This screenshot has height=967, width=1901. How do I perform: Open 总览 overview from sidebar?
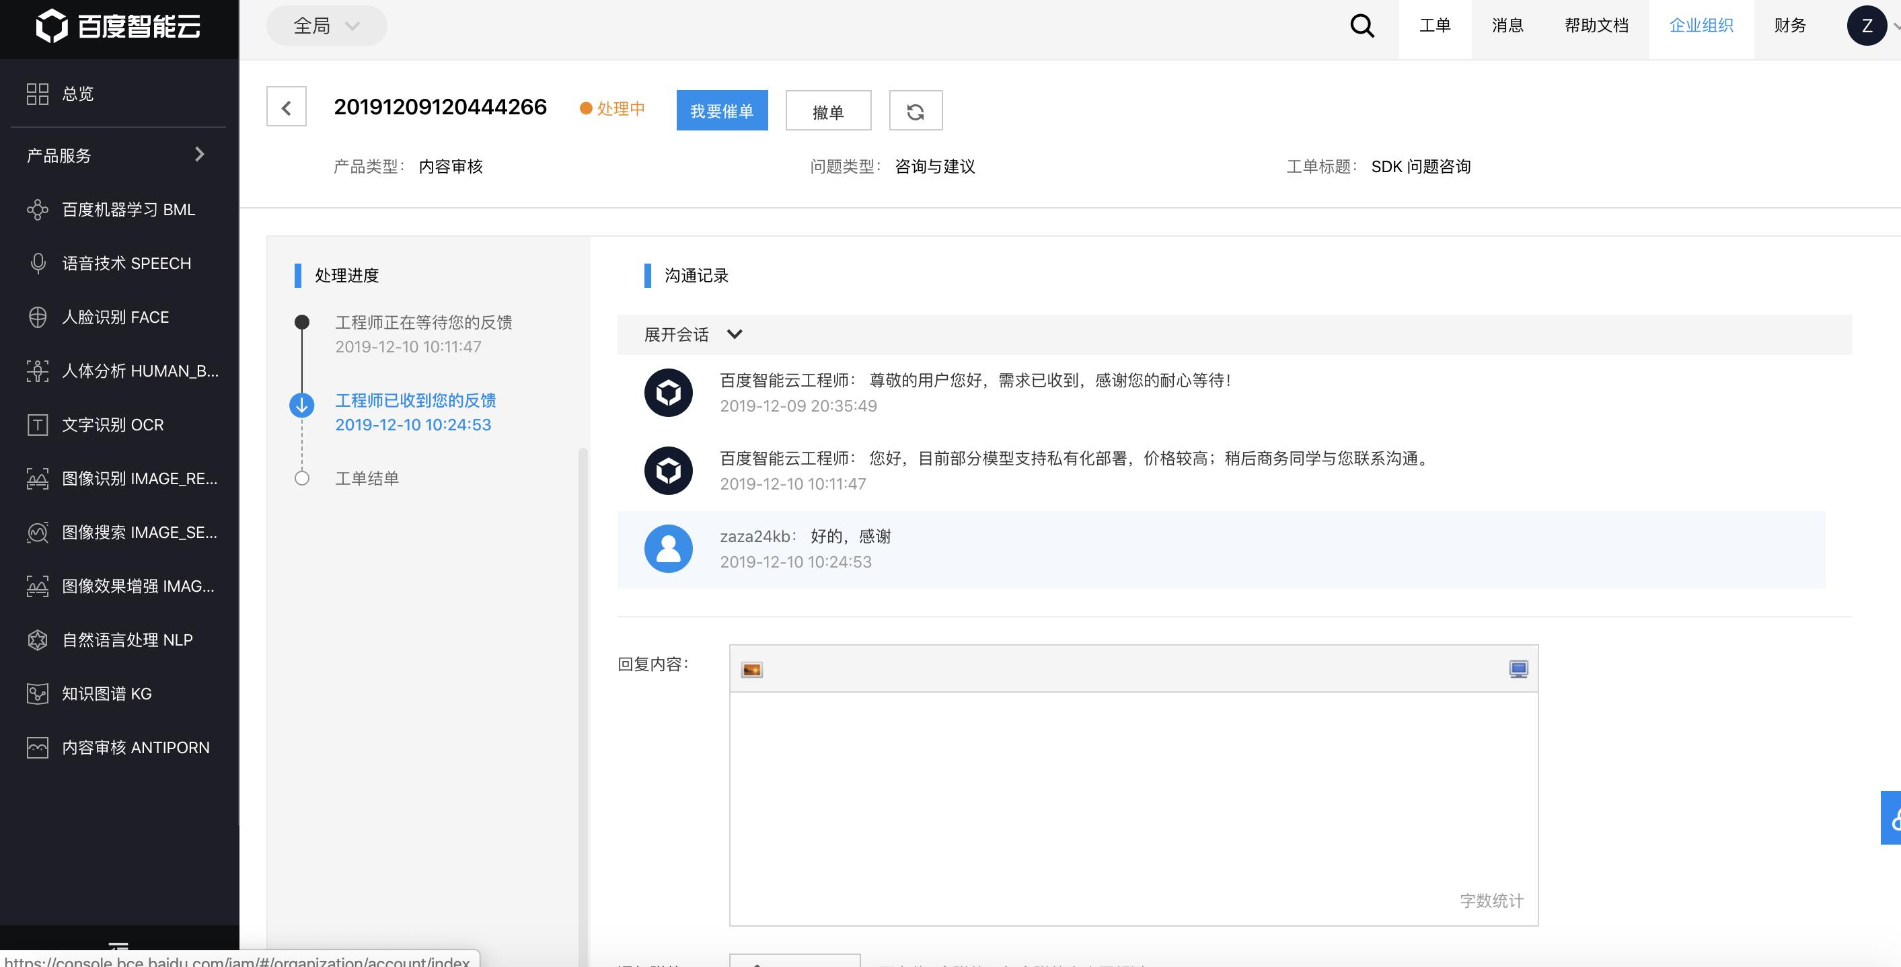click(77, 93)
